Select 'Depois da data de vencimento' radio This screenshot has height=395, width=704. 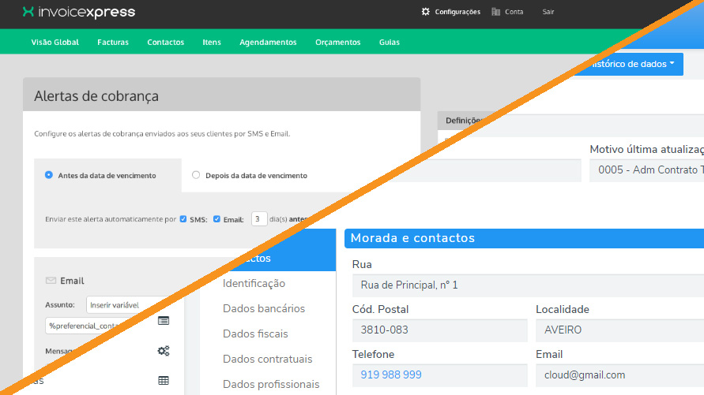coord(196,175)
